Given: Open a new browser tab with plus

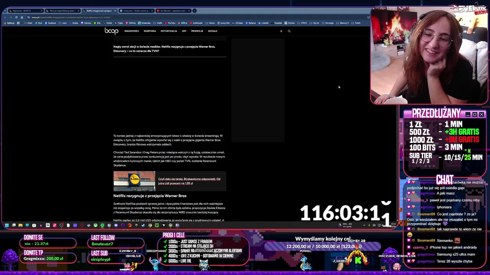Looking at the screenshot, I should [x=194, y=11].
